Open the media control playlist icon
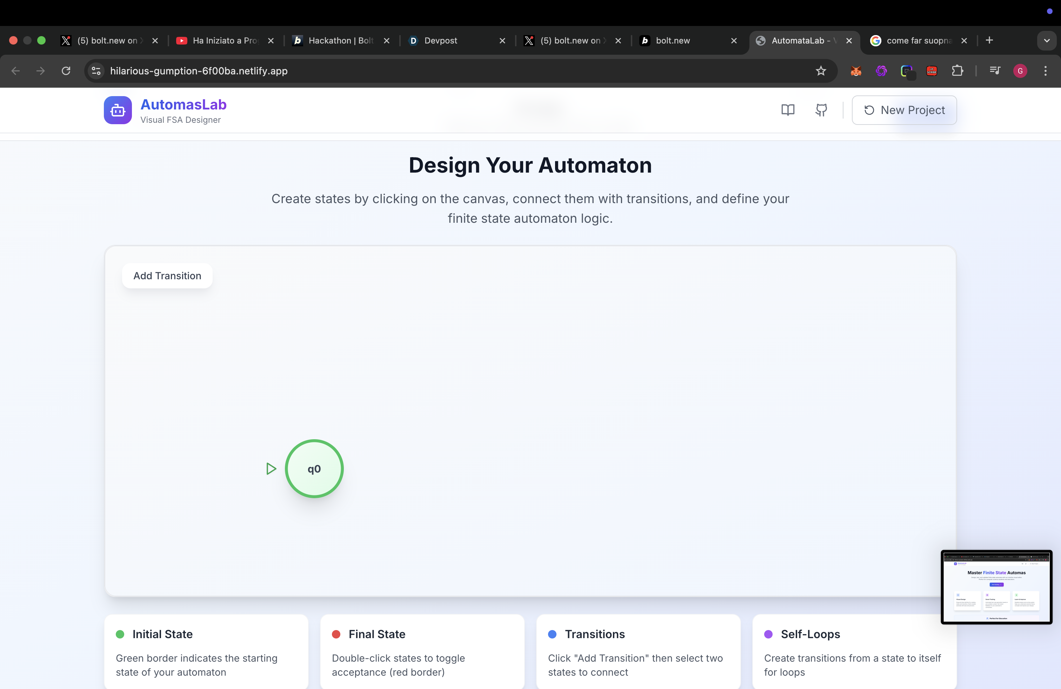Image resolution: width=1061 pixels, height=689 pixels. pyautogui.click(x=995, y=71)
